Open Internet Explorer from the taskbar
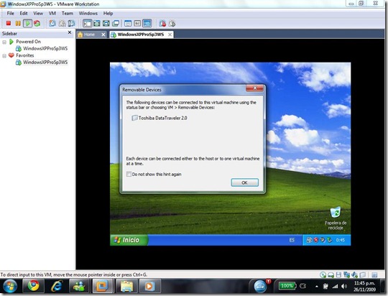 point(57,287)
